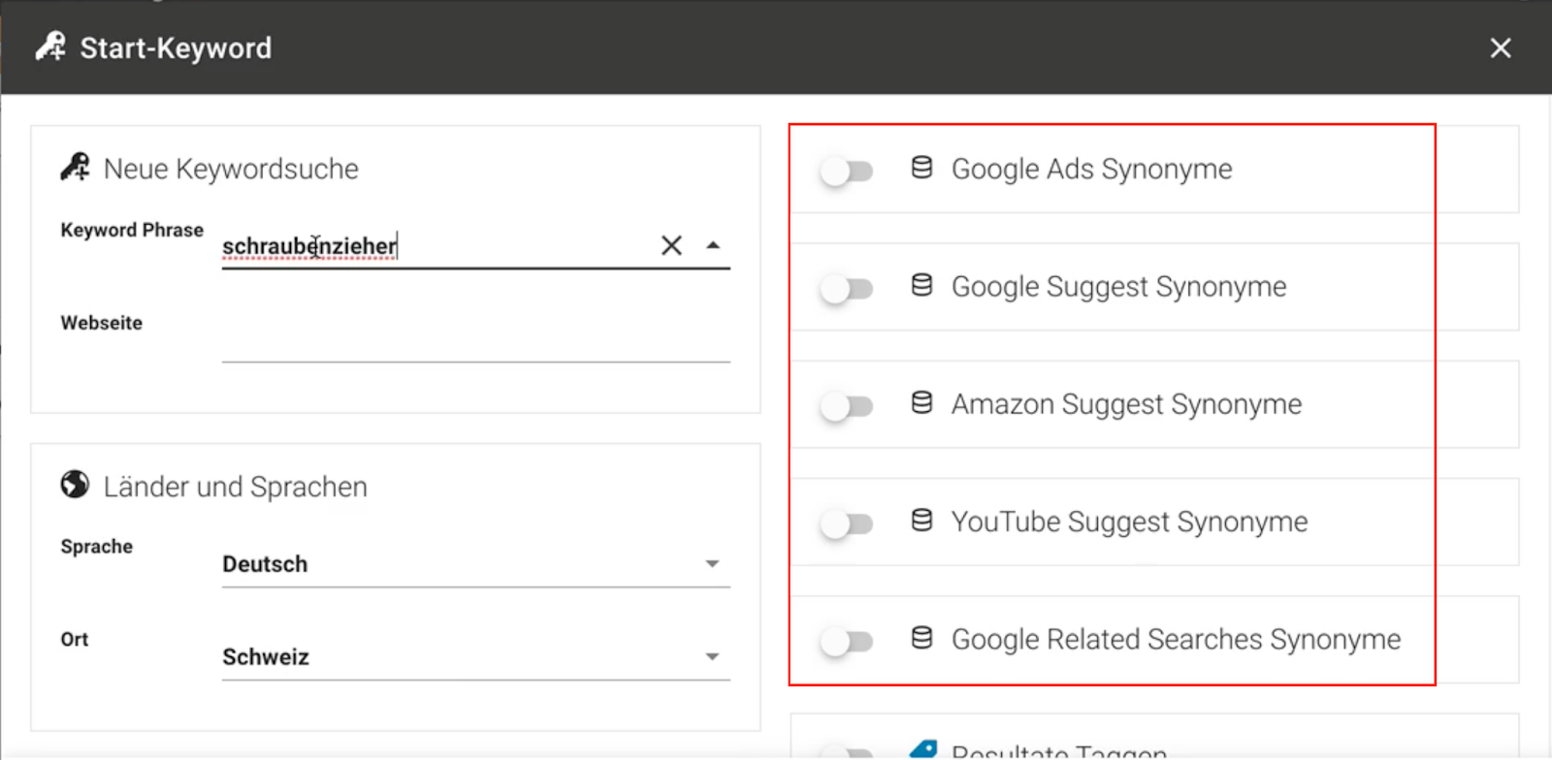Click the database icon next to Google Suggest Synonyme

tap(921, 285)
